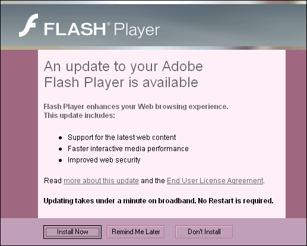Click the "This update includes:" line
Viewport: 307px width, 246px height.
click(x=79, y=116)
